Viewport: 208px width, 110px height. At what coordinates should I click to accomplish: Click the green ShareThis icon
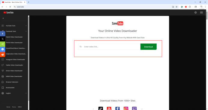coord(2,44)
